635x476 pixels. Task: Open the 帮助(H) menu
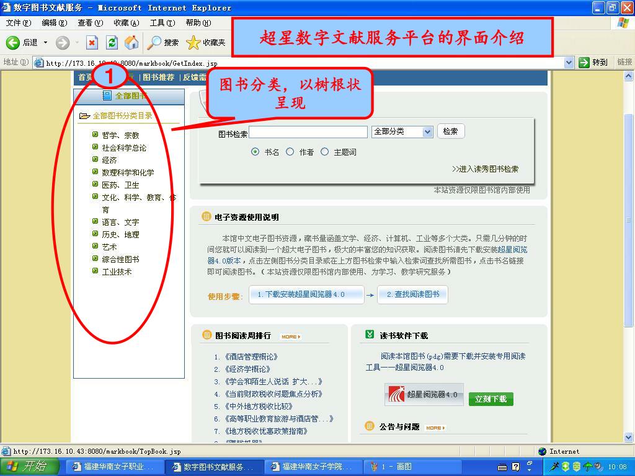click(x=198, y=23)
